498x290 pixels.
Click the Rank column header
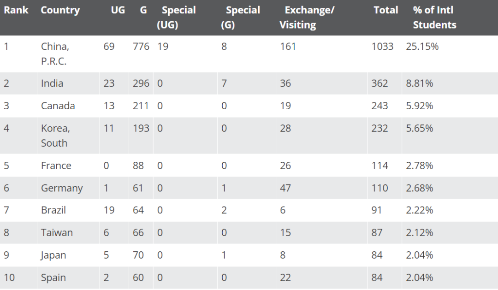point(16,10)
